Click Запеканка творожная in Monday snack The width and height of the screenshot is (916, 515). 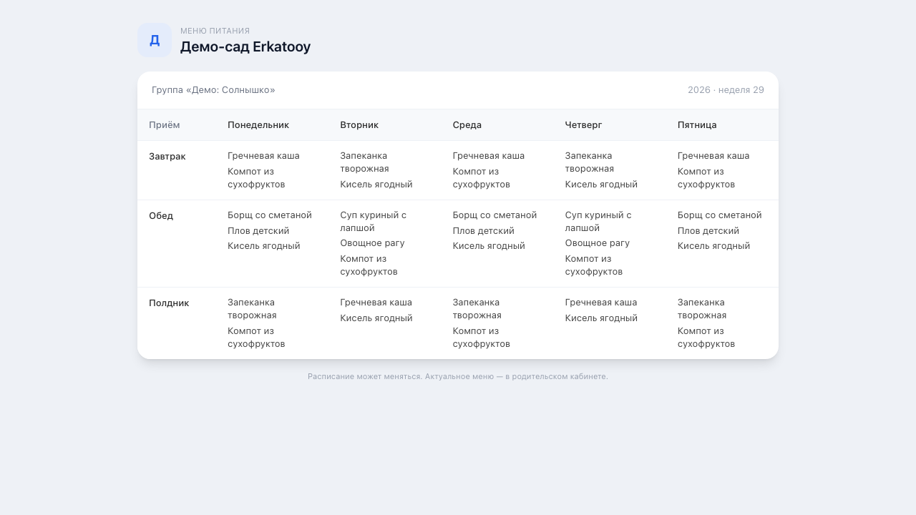252,309
